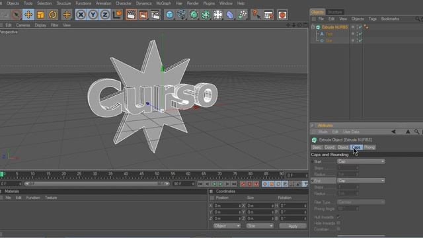This screenshot has width=423, height=238.
Task: Click the record keyframe button
Action: coord(243,184)
